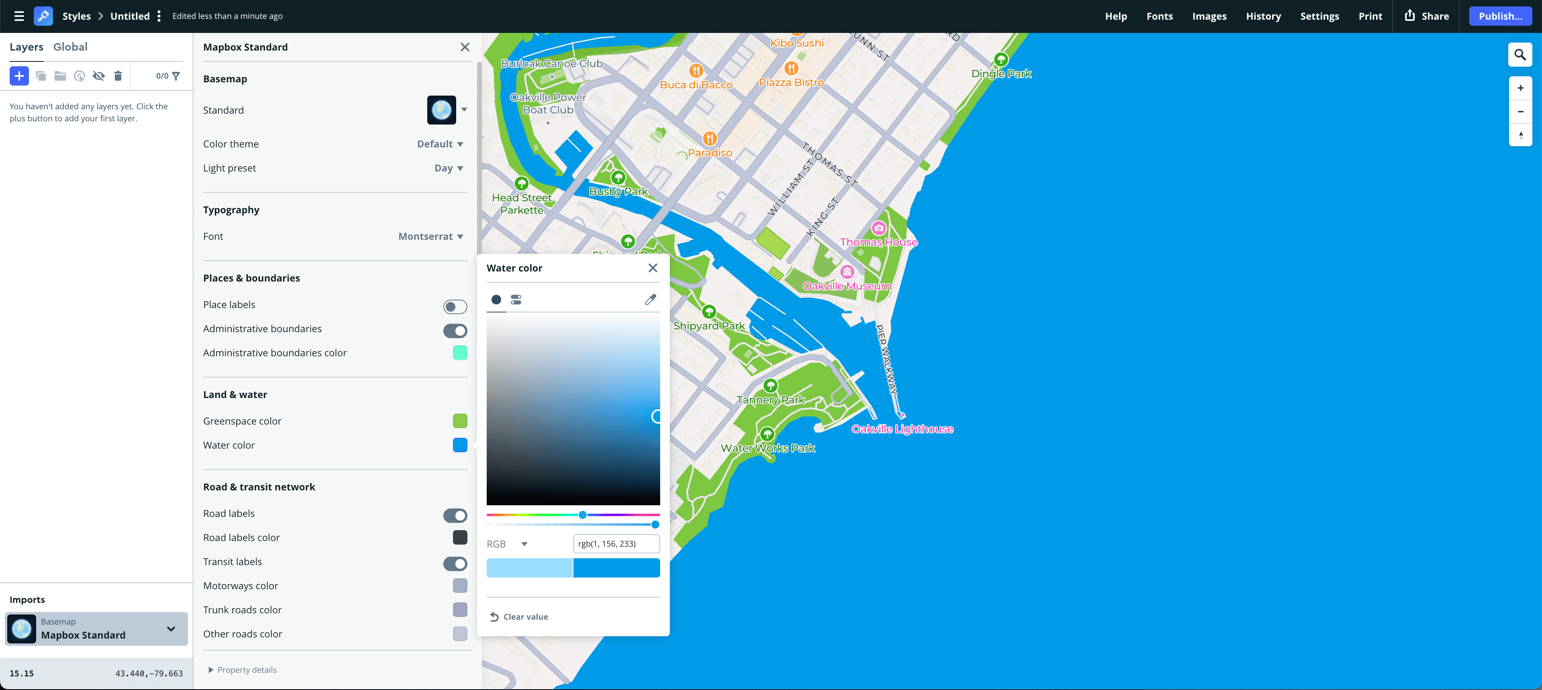The height and width of the screenshot is (690, 1542).
Task: Pick a color using the eyedropper tool
Action: (x=651, y=300)
